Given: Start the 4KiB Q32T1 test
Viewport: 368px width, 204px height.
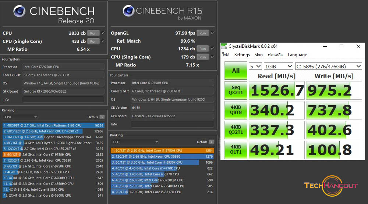Looking at the screenshot, I should (x=236, y=130).
